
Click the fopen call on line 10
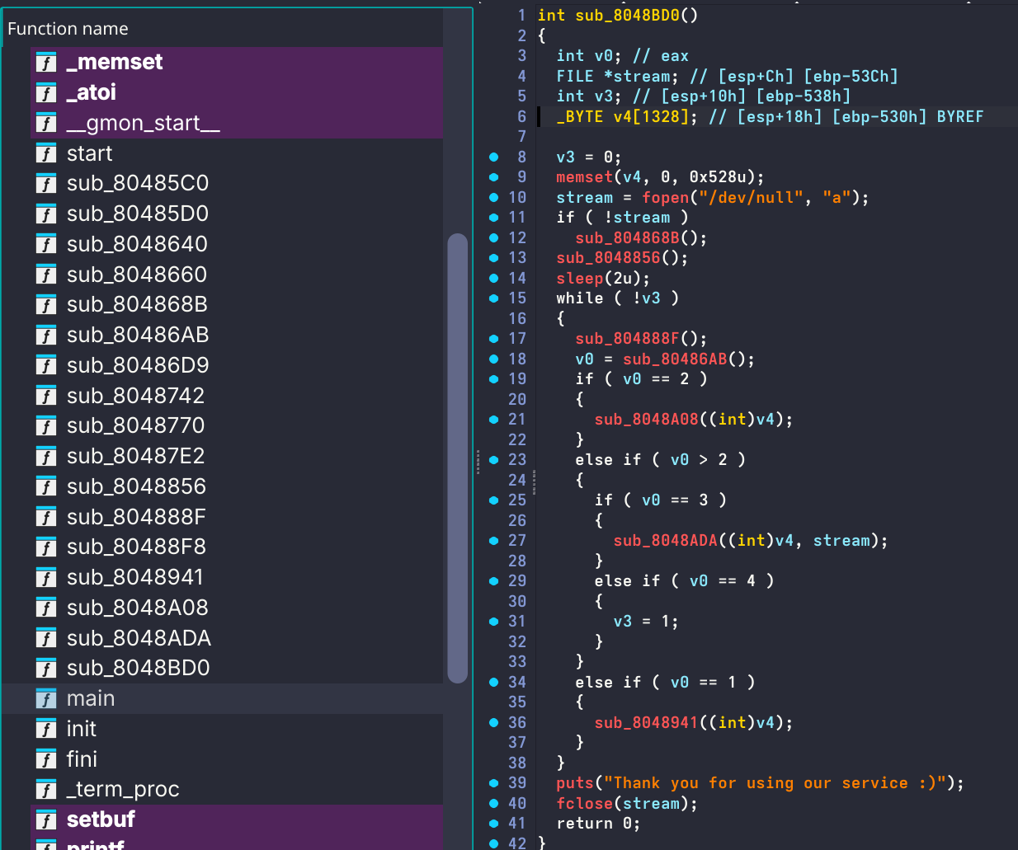pos(666,198)
